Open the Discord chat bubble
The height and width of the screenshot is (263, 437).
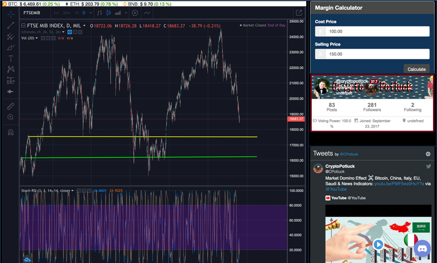pyautogui.click(x=423, y=249)
